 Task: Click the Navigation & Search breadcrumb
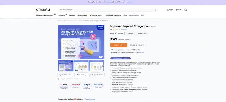point(77,21)
